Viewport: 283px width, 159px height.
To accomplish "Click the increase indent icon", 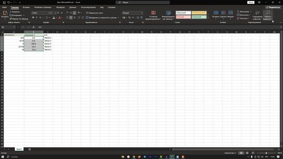I will [83, 18].
